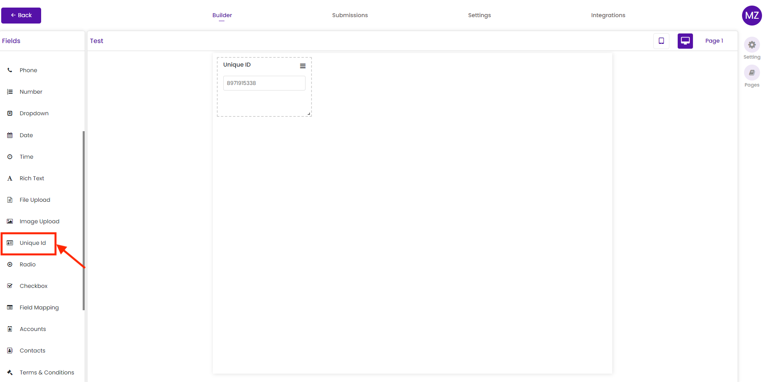Screen dimensions: 764x382
Task: Click the Accounts field icon
Action: point(10,329)
